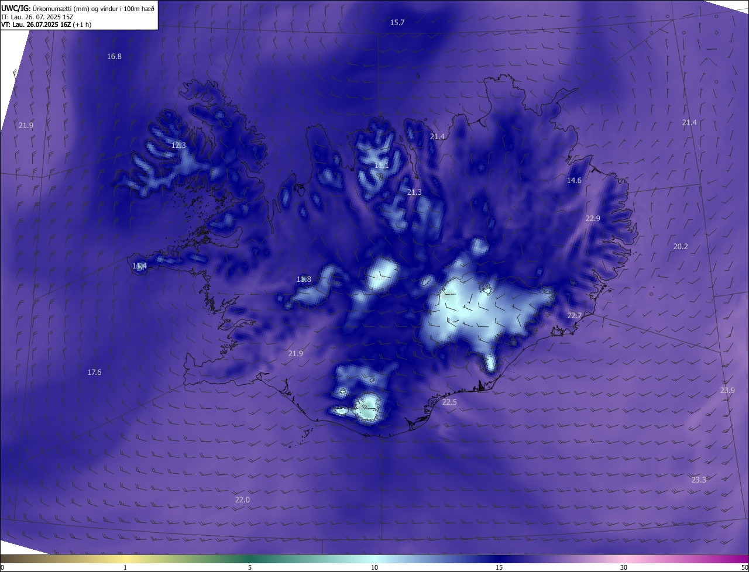Click the 10 label on the color scale
This screenshot has width=749, height=572.
click(x=374, y=567)
